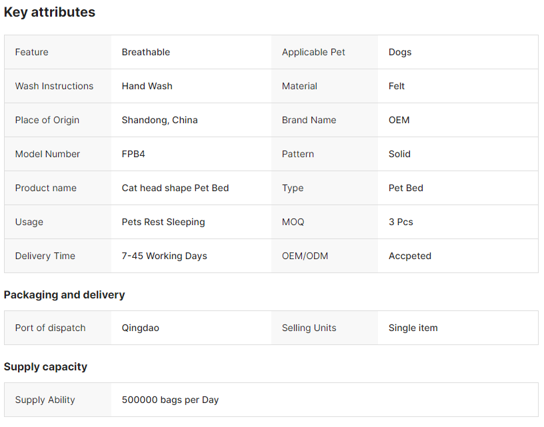
Task: Click the Pet Bed type value
Action: [405, 188]
